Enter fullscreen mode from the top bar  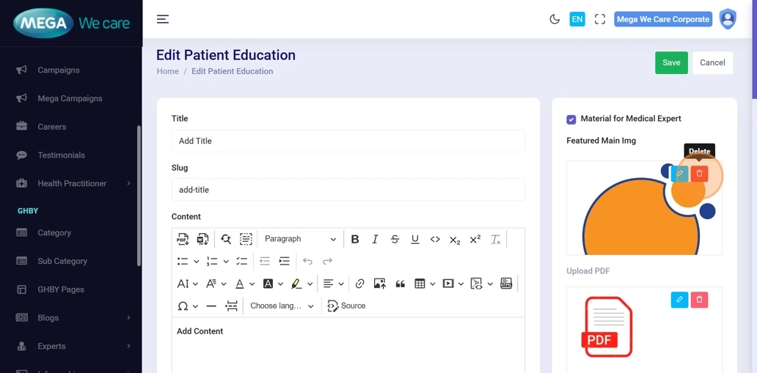600,19
